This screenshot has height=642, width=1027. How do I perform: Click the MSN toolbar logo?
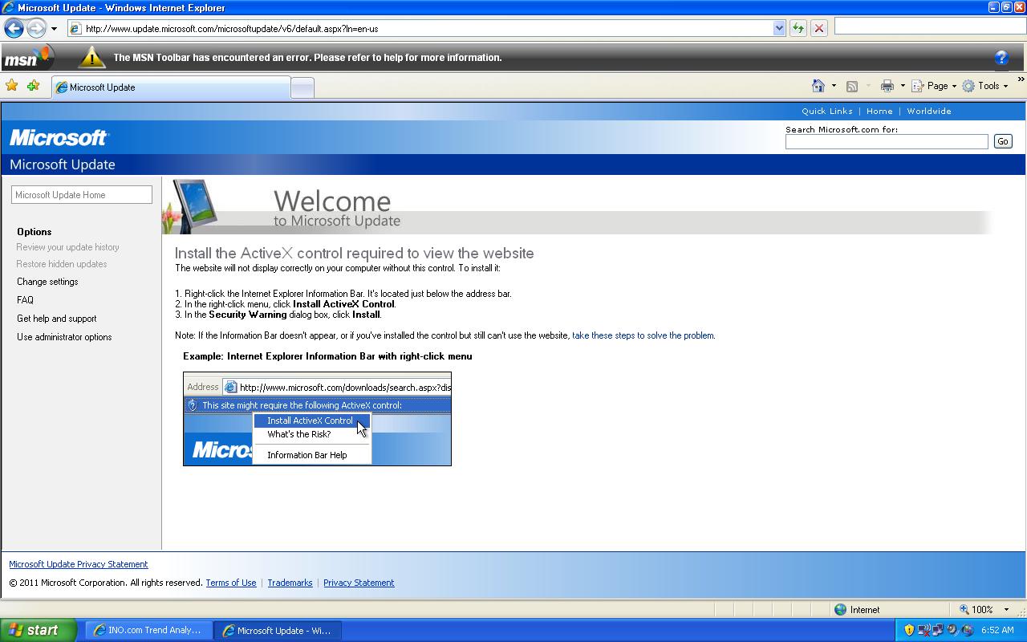click(x=27, y=58)
